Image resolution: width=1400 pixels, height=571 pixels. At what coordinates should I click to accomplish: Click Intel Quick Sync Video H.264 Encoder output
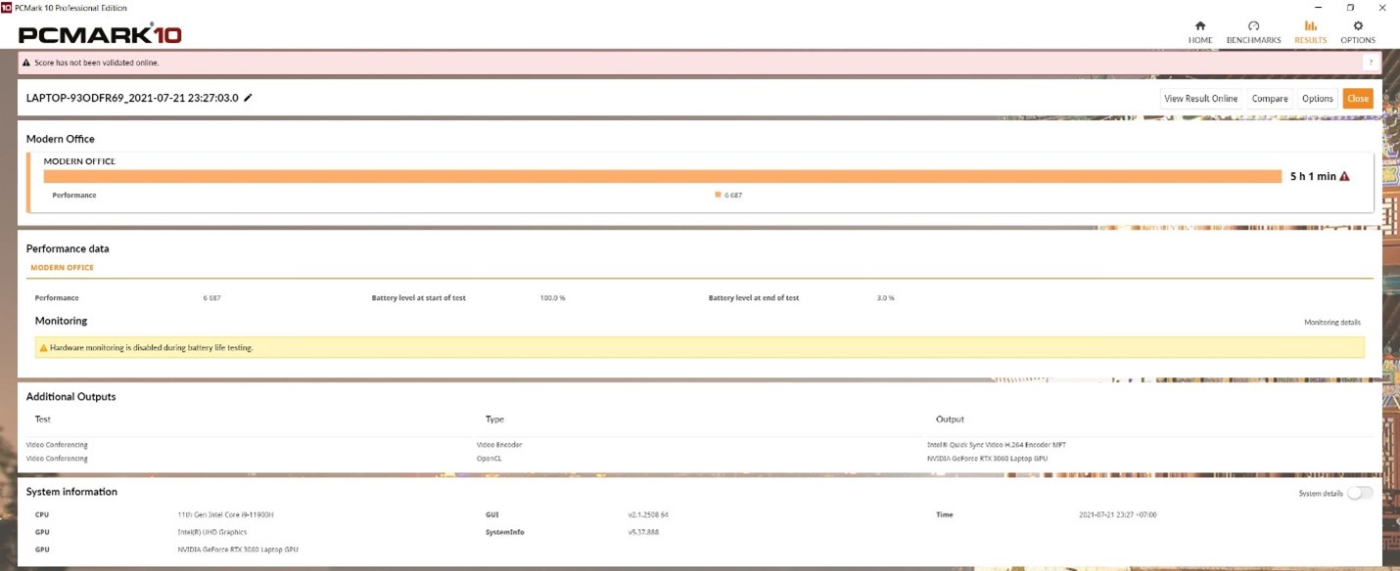click(x=997, y=445)
